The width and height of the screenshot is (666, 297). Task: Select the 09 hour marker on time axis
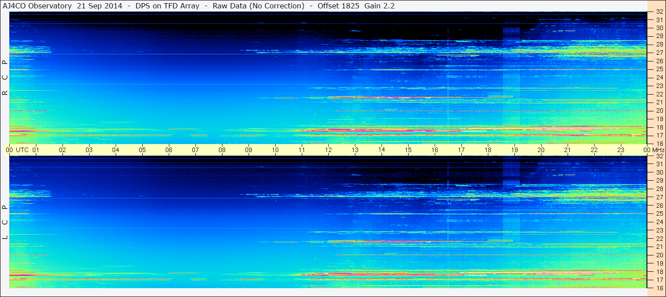pyautogui.click(x=249, y=150)
